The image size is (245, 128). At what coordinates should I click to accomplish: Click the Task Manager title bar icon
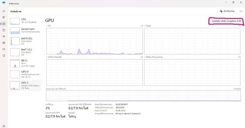pyautogui.click(x=4, y=3)
